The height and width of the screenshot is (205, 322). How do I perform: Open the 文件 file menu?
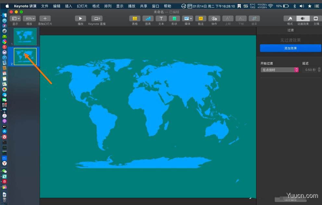44,6
